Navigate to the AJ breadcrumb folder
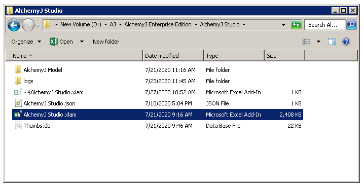The width and height of the screenshot is (364, 186). tap(113, 24)
